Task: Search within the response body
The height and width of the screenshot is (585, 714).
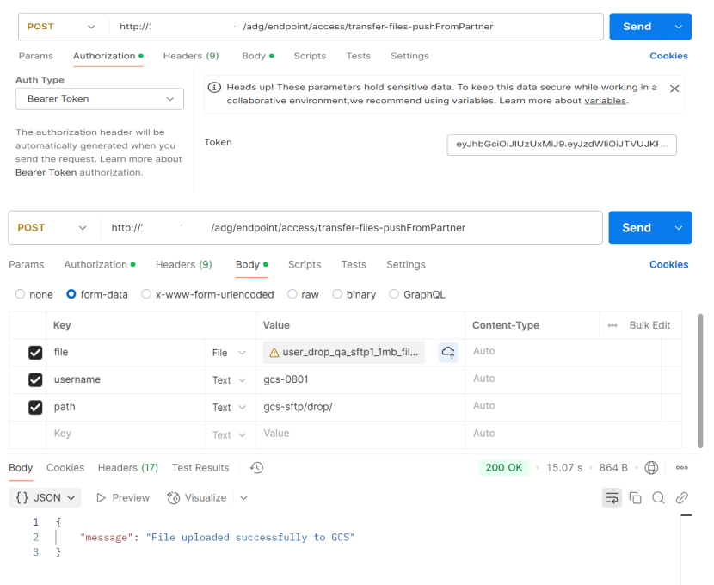Action: [658, 497]
